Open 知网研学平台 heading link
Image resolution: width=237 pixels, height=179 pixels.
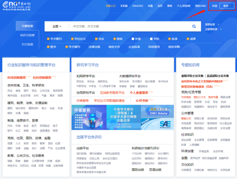coord(86,76)
